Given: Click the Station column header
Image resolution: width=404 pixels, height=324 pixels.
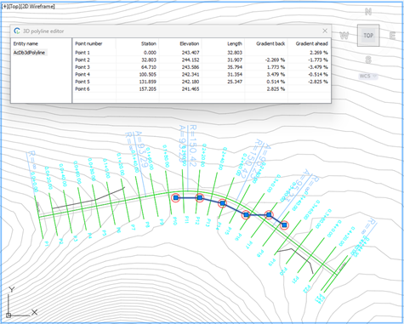Looking at the screenshot, I should click(149, 43).
